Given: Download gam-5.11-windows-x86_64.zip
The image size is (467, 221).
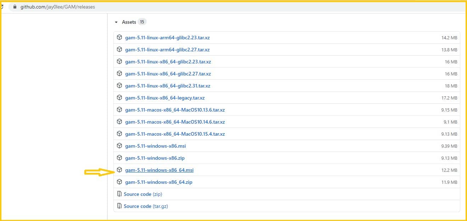Looking at the screenshot, I should 158,182.
